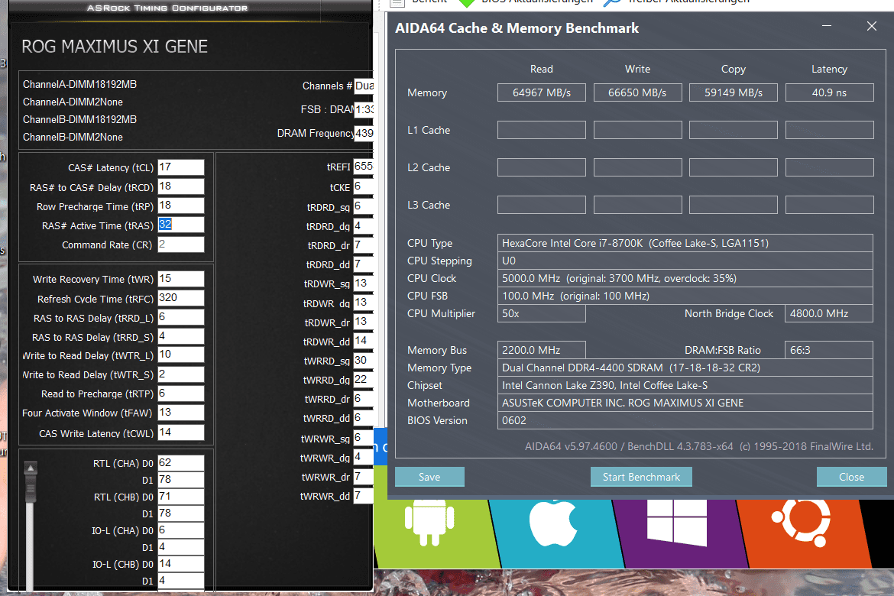Screen dimensions: 894x596
Task: Click the ChannelA-DIMM1 8192MB entry
Action: [79, 84]
